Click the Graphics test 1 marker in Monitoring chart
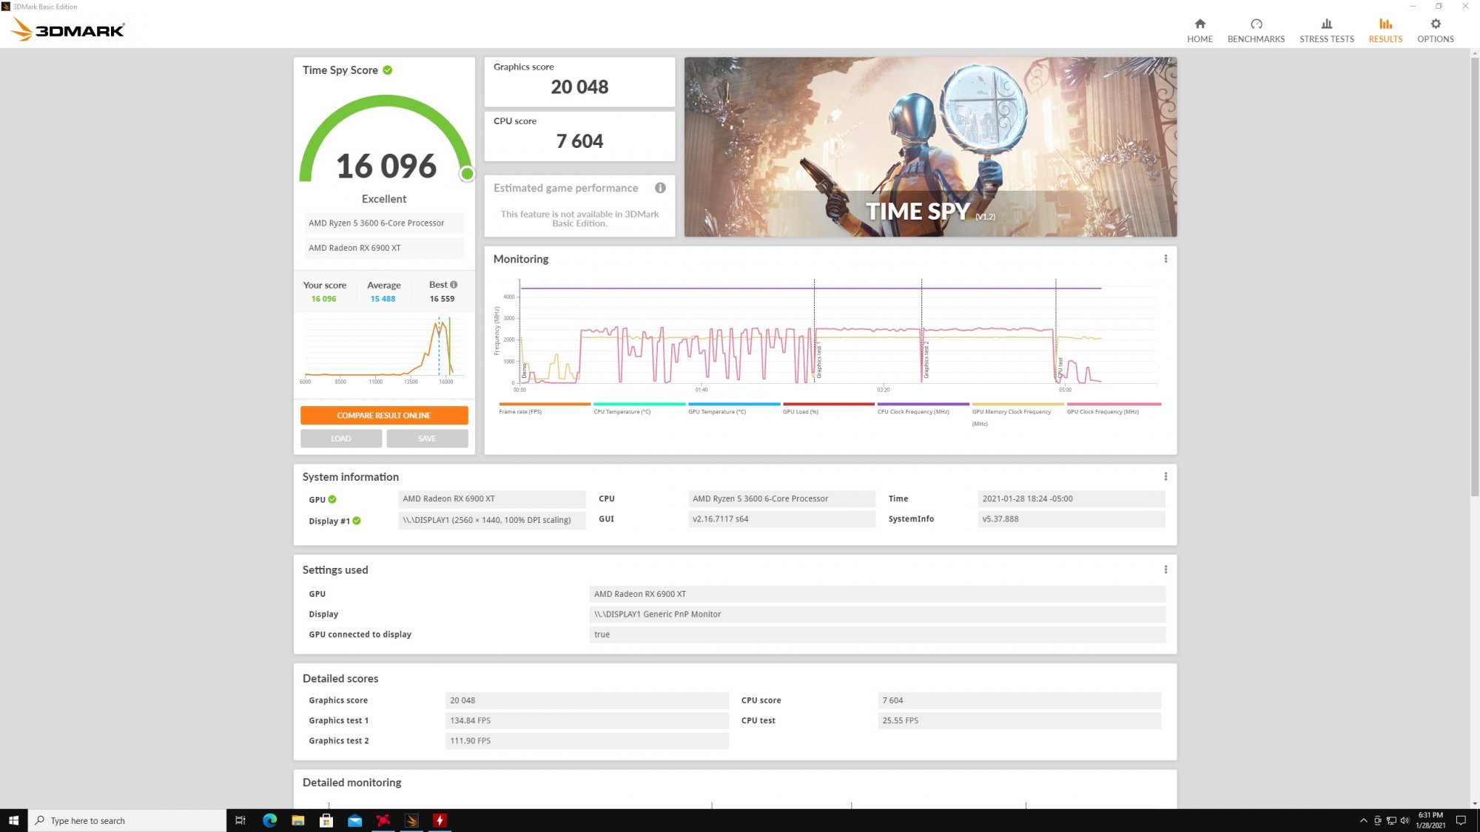1480x832 pixels. (x=818, y=361)
